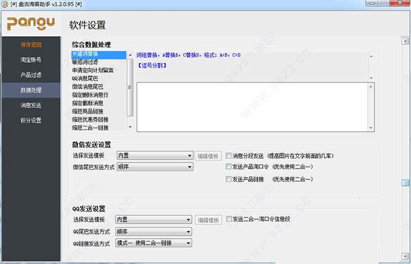
Task: Click down arrow of description box scrollbar
Action: (x=371, y=78)
